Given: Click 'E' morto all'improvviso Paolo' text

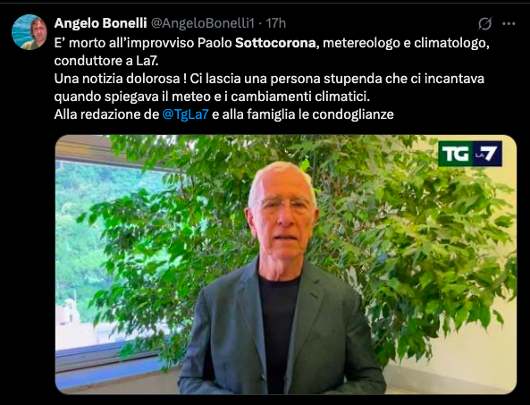Looking at the screenshot, I should pyautogui.click(x=143, y=43).
